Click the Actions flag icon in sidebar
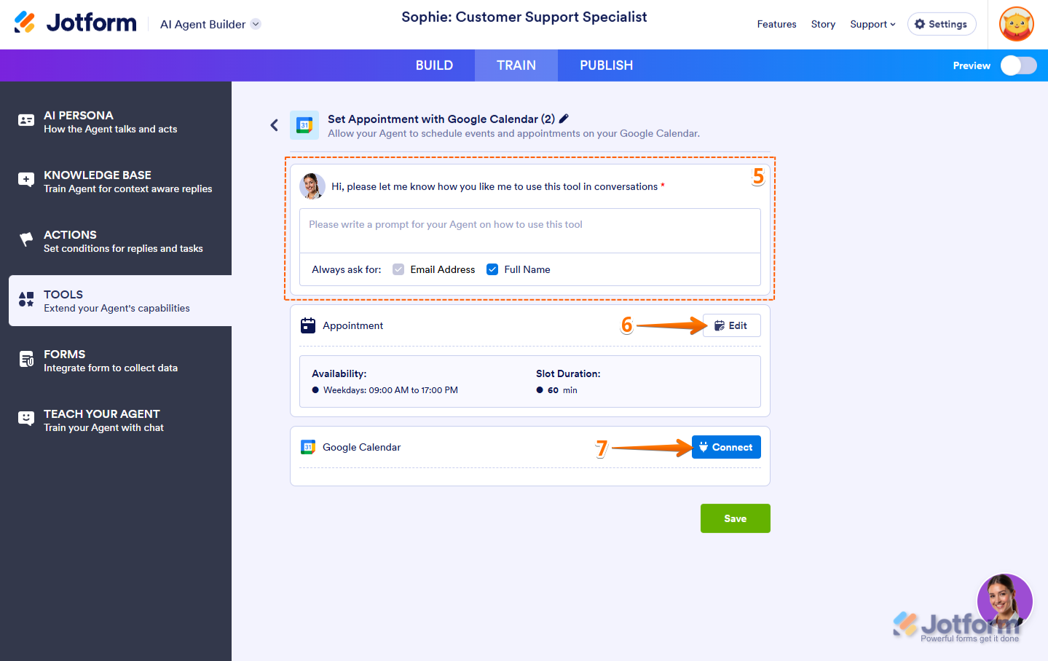This screenshot has height=661, width=1048. point(26,240)
